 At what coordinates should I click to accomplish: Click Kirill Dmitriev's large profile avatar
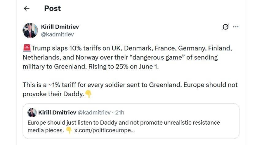pos(30,31)
